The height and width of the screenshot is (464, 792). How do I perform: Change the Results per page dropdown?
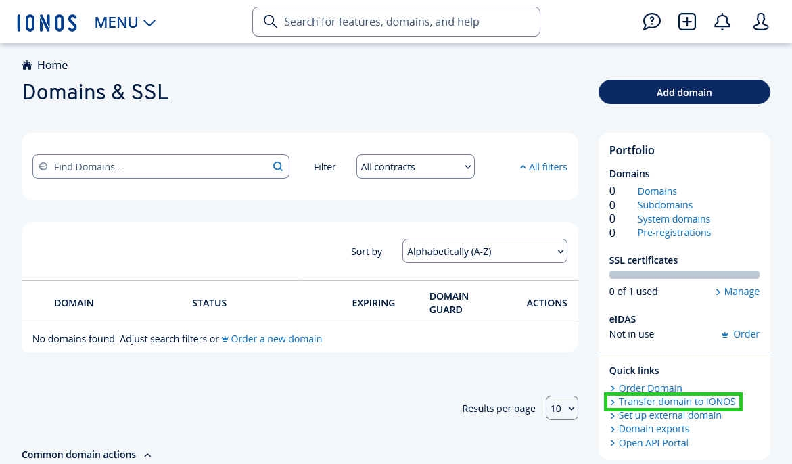561,408
